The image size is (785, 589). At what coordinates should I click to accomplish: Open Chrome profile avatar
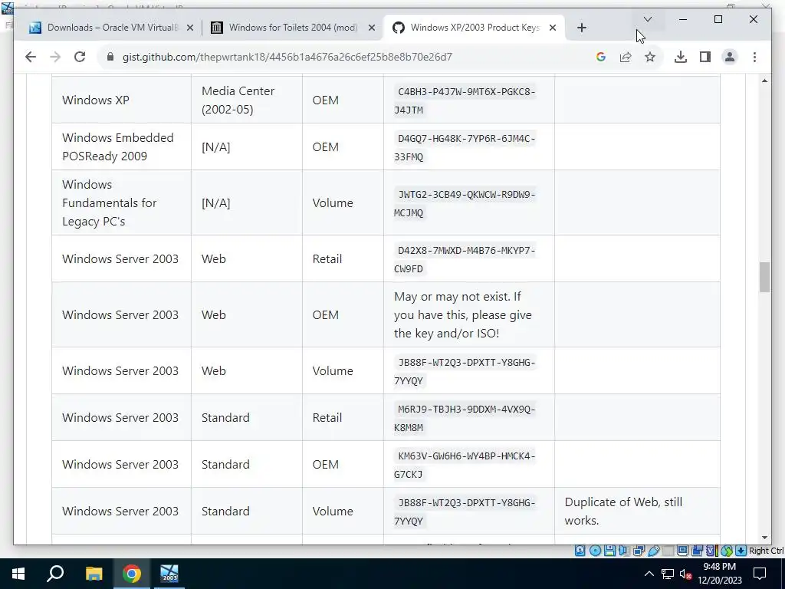tap(730, 57)
